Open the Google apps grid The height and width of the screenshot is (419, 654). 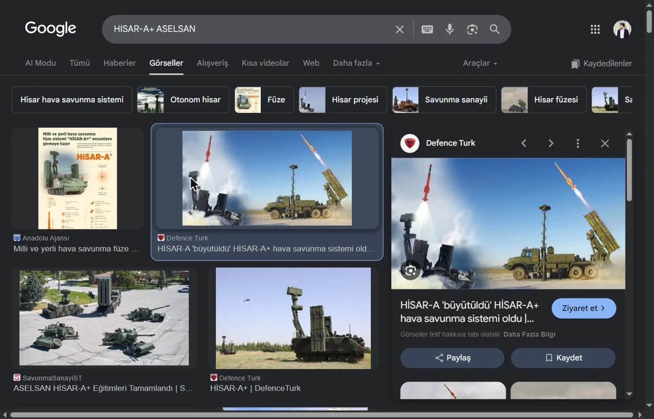pos(595,30)
